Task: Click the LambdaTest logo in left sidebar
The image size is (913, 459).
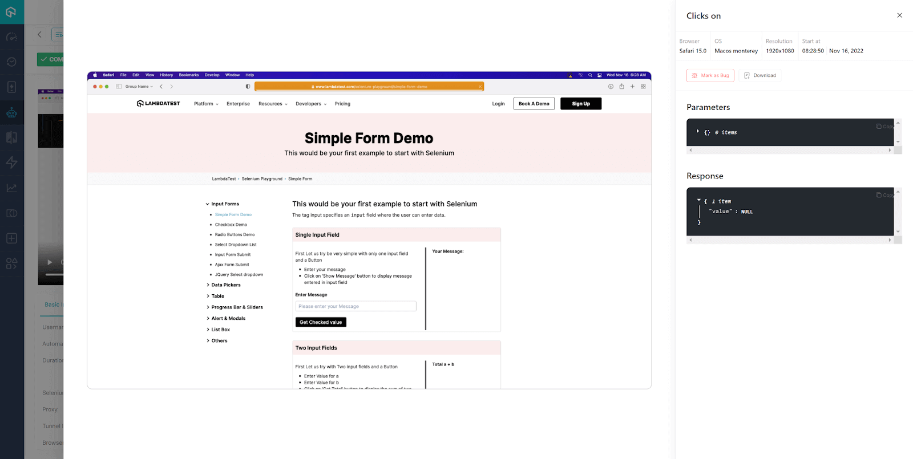Action: pos(11,11)
